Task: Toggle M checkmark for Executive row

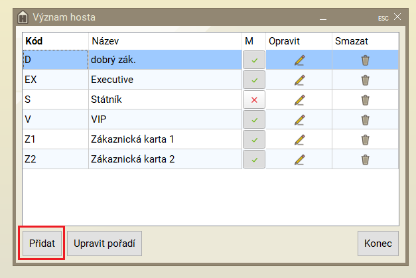Action: click(254, 80)
